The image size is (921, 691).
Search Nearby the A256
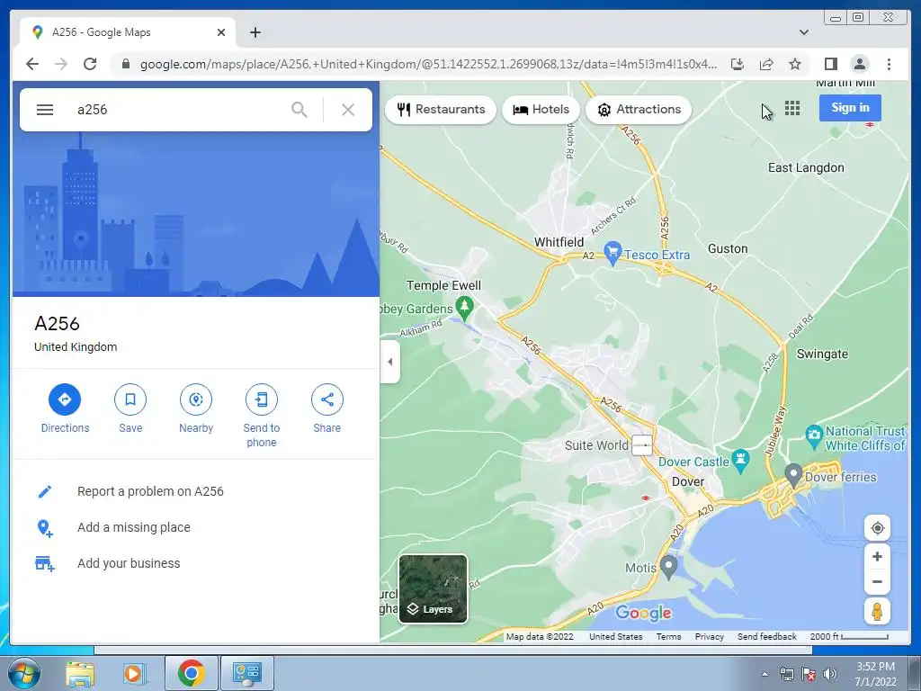click(196, 409)
